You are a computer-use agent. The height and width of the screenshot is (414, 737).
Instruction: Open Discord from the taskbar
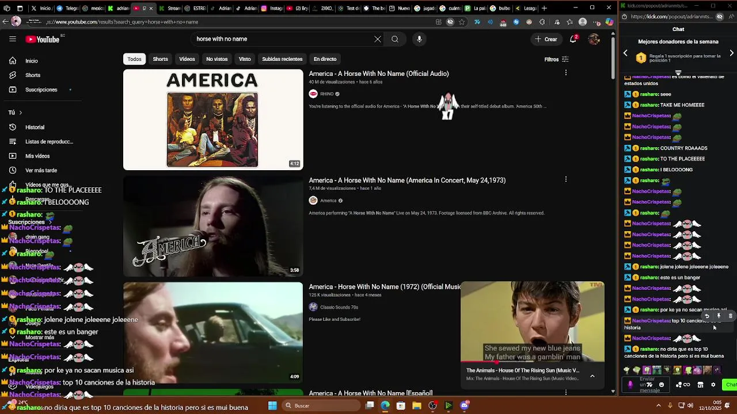click(464, 405)
